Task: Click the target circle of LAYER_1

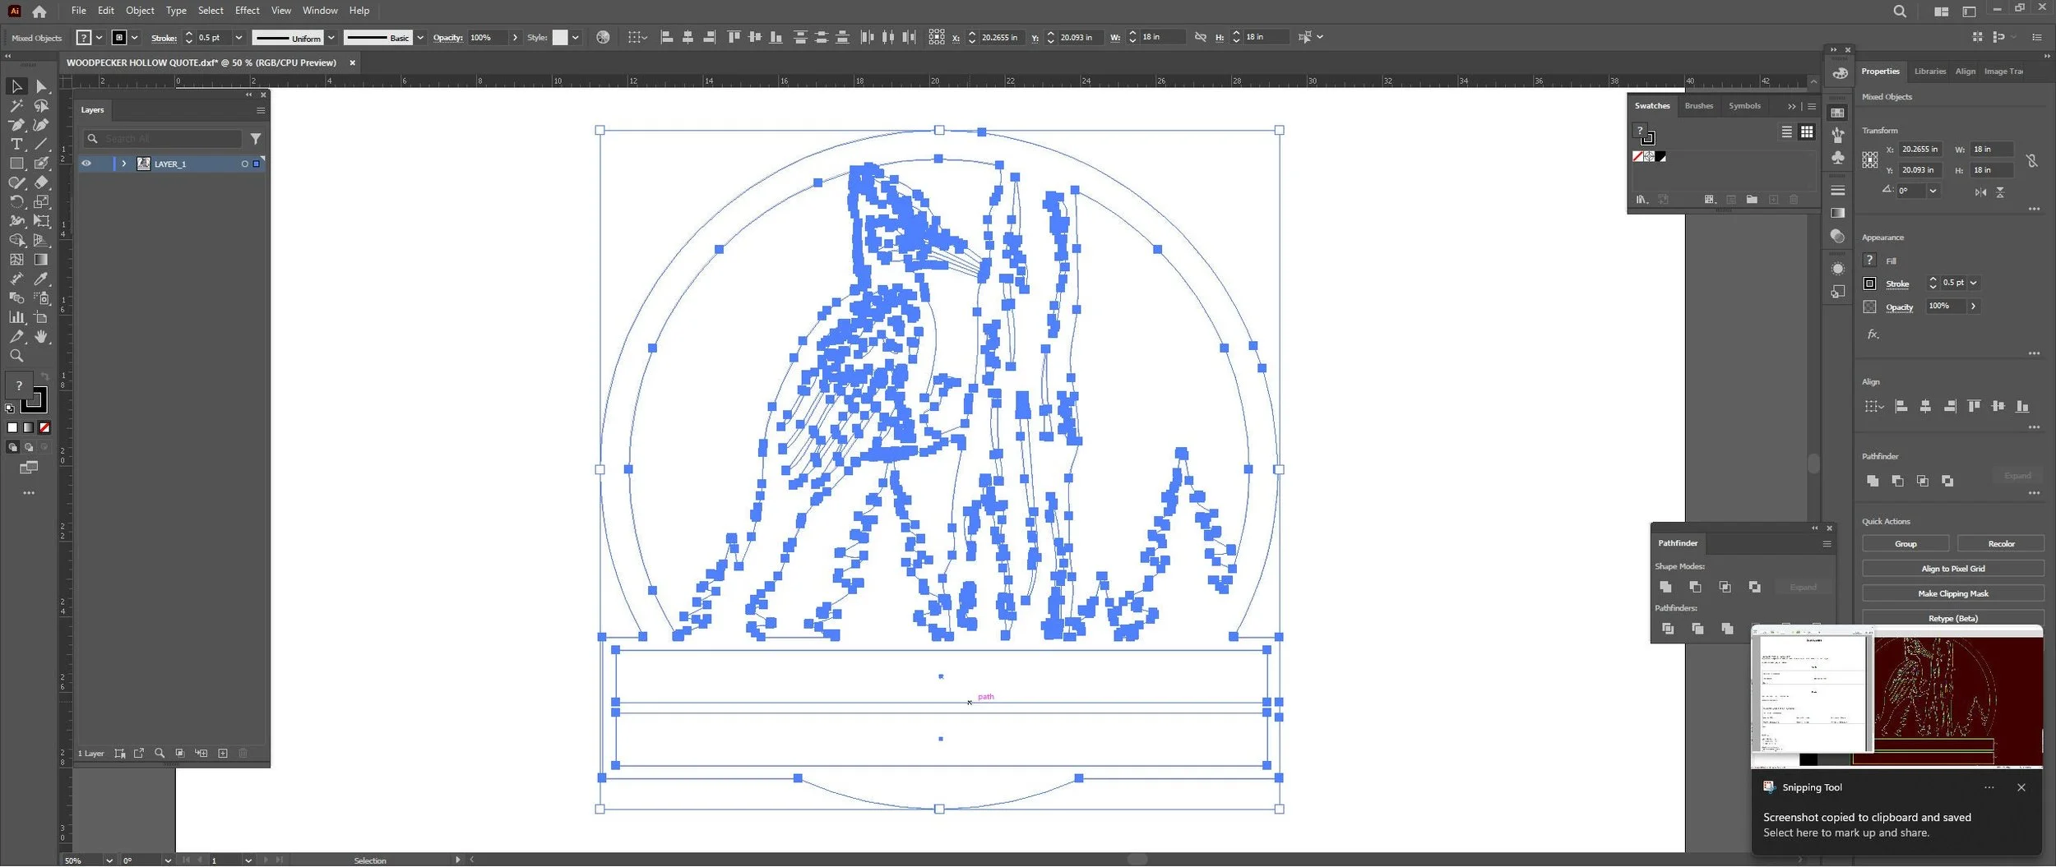Action: [244, 164]
